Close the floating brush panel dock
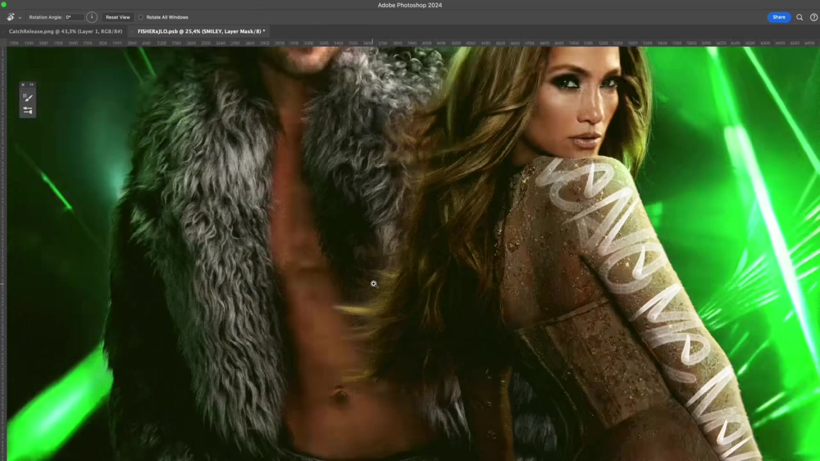This screenshot has width=820, height=461. pos(23,85)
